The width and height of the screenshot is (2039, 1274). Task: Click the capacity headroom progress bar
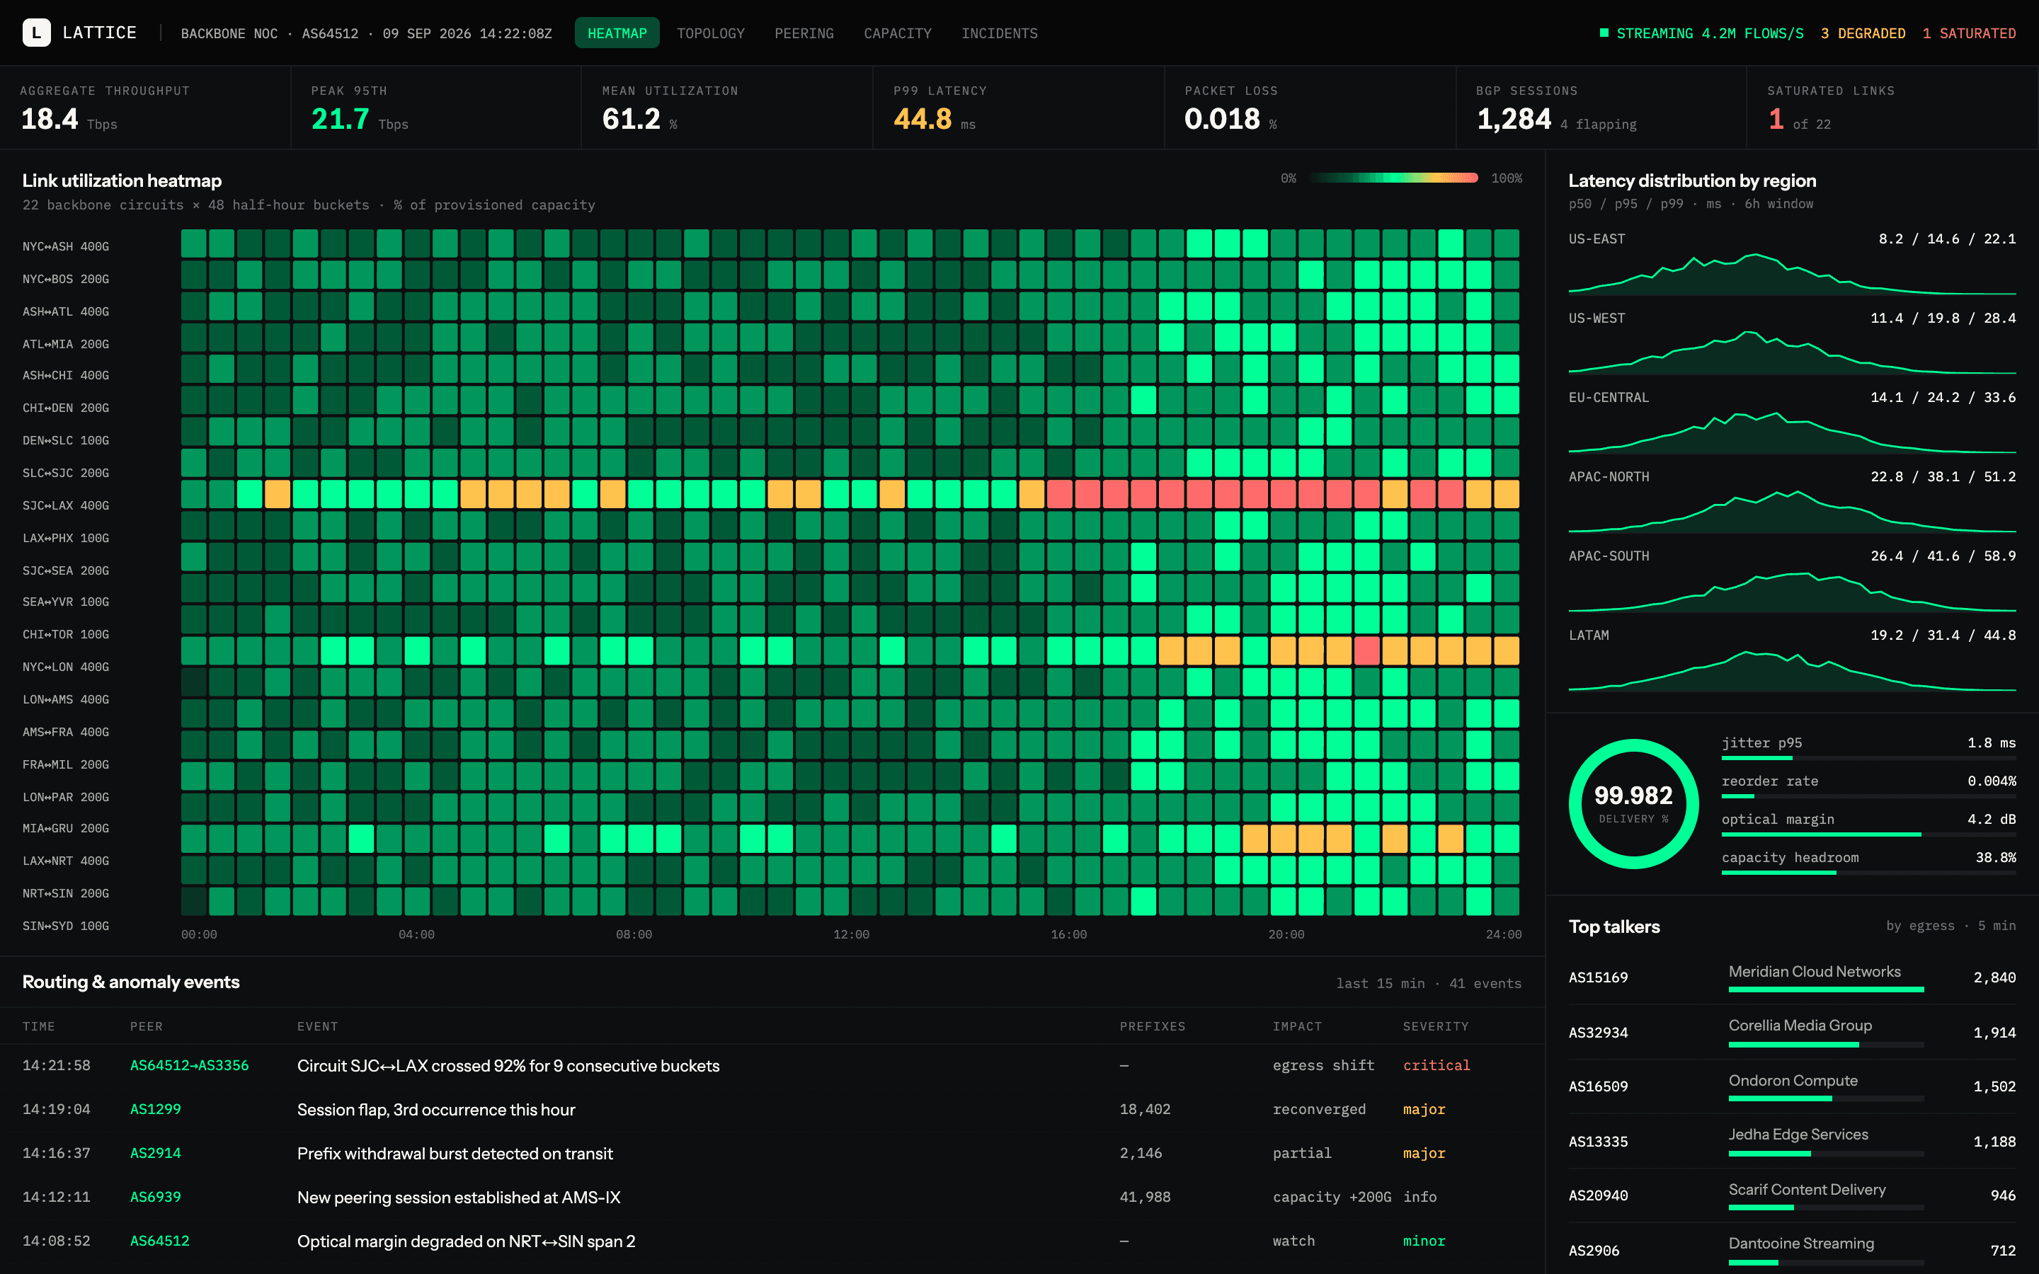(1868, 873)
